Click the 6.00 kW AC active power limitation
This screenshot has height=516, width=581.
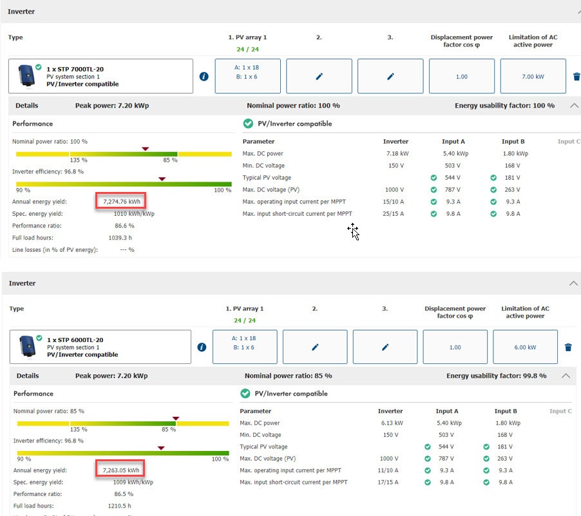click(x=526, y=347)
